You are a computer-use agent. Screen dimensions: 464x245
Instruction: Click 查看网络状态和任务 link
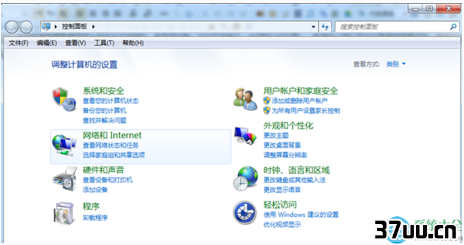point(110,145)
